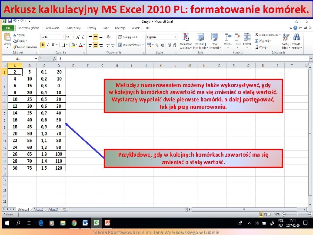Click the Delete cells (Usuń) icon

tap(237, 37)
